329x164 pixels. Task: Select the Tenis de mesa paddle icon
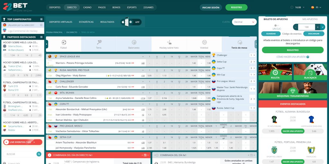pos(240,43)
